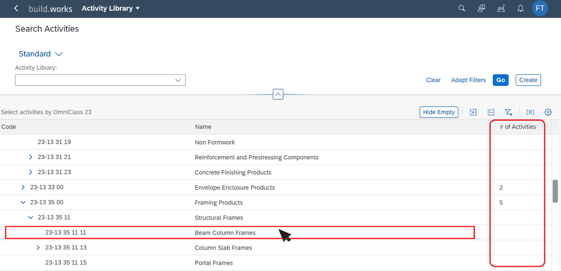The width and height of the screenshot is (561, 271).
Task: Open the Activity Library combo box
Action: (100, 80)
